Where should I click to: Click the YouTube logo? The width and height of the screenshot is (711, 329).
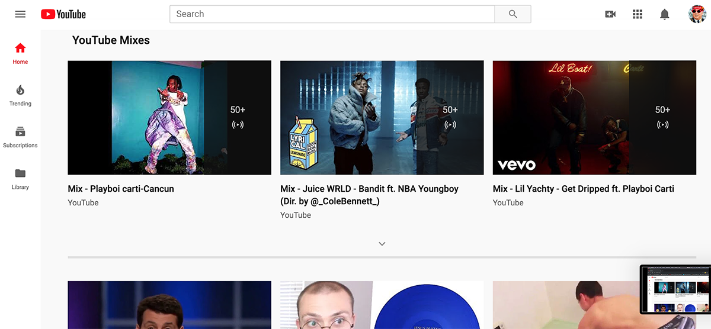(x=63, y=14)
